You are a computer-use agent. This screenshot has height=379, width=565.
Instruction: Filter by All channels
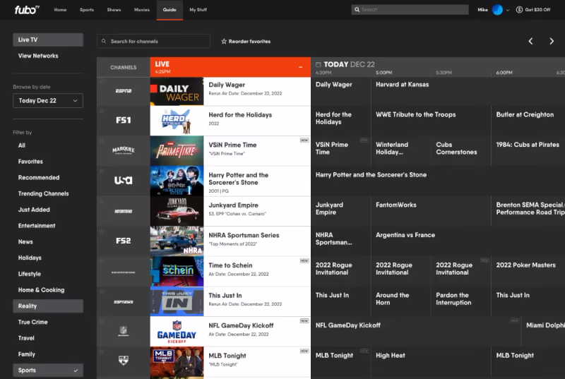click(x=22, y=145)
